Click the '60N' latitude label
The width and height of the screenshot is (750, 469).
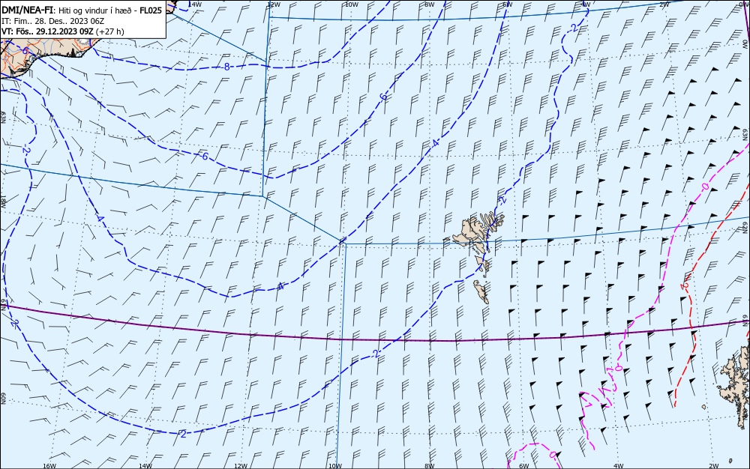pyautogui.click(x=3, y=399)
